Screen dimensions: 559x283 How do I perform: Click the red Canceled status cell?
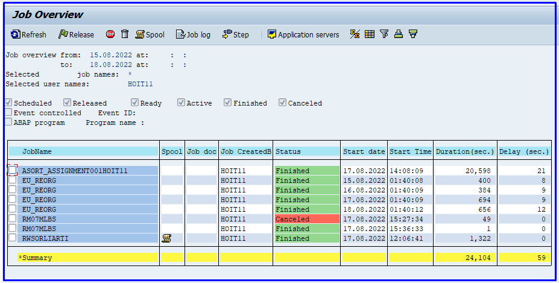tap(306, 219)
